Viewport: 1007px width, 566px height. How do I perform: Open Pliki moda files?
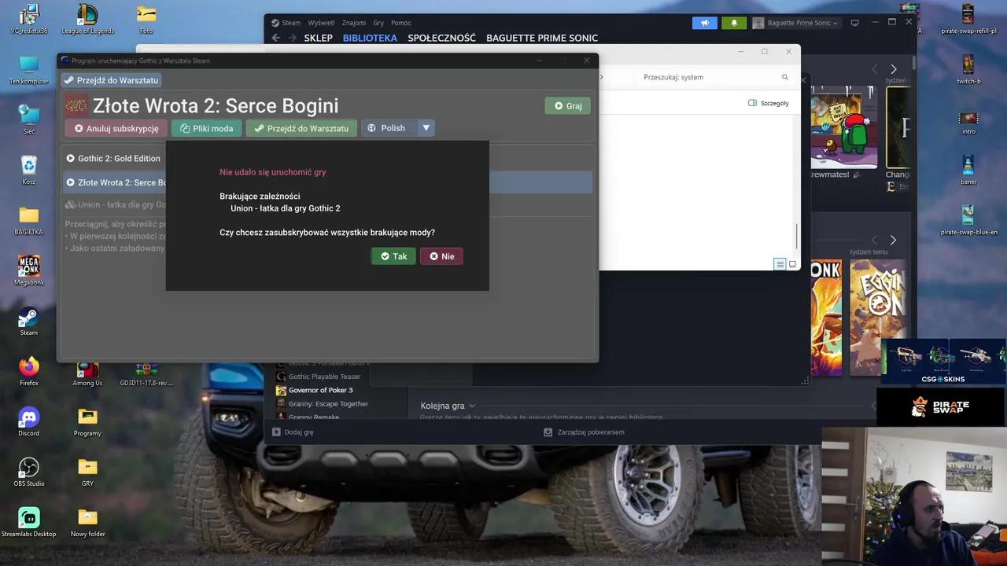(x=207, y=128)
